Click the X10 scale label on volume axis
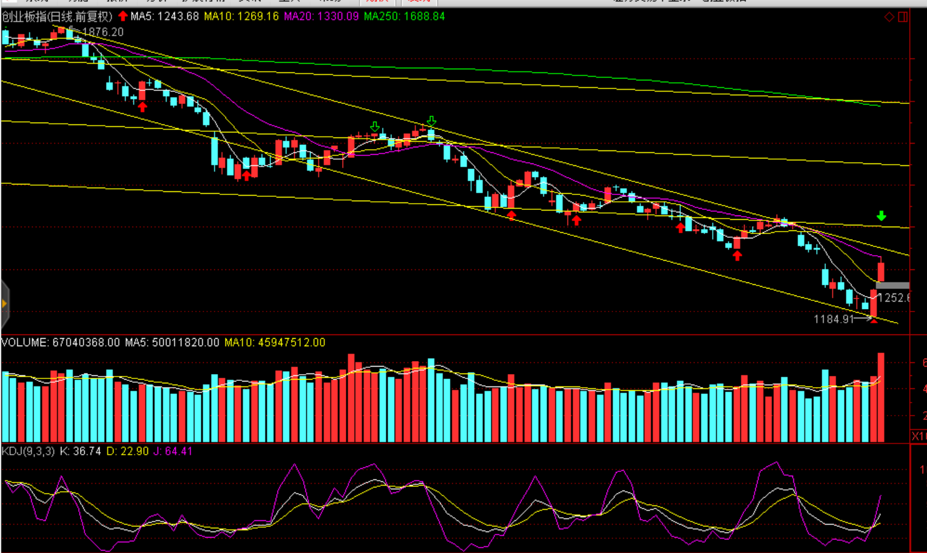Image resolution: width=927 pixels, height=553 pixels. pyautogui.click(x=919, y=436)
